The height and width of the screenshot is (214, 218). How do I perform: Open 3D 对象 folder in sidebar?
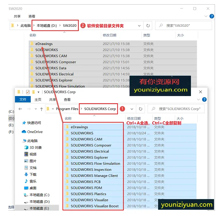tap(33, 147)
